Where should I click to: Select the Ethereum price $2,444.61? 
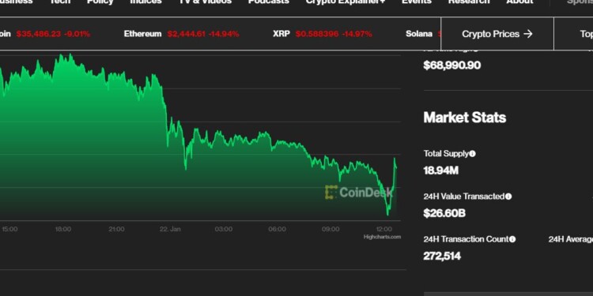[187, 34]
